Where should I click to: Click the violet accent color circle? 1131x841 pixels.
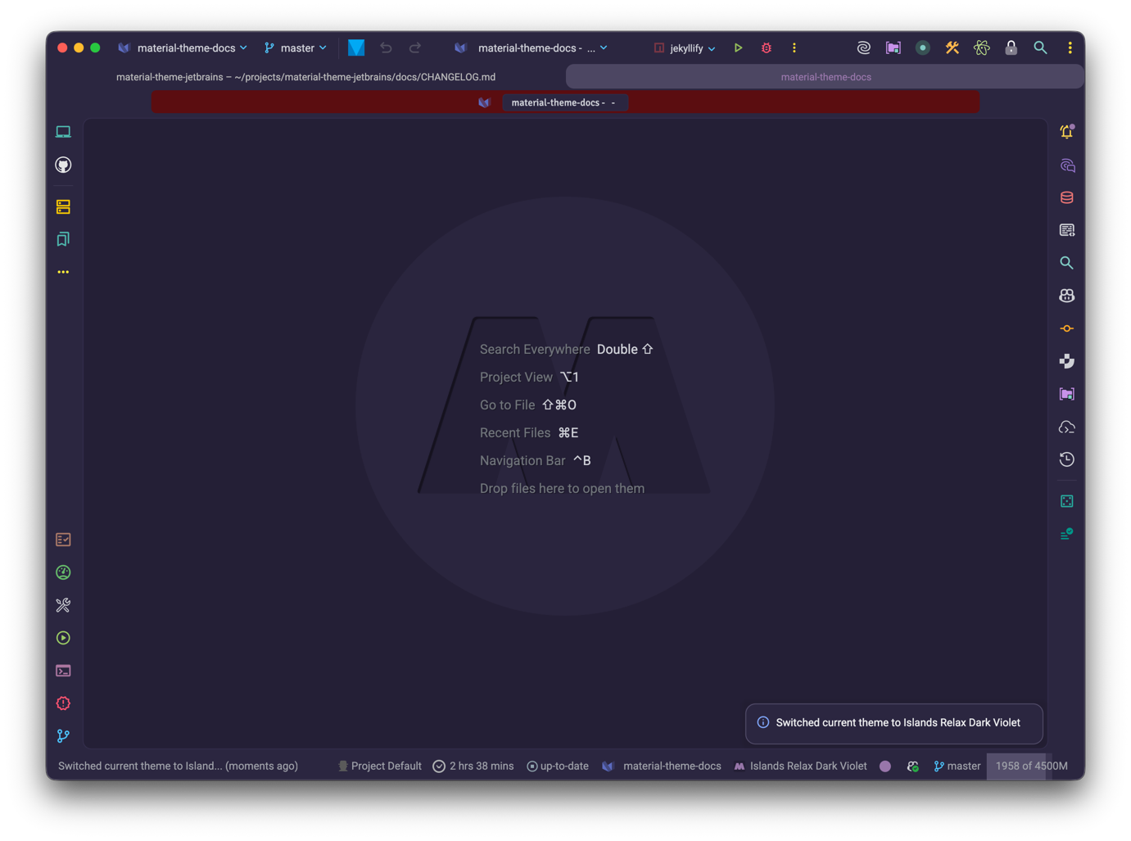pos(885,766)
